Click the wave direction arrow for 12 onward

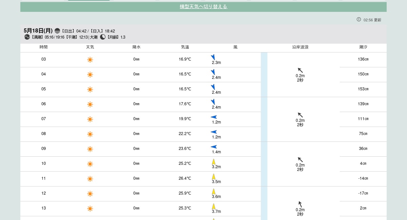coord(300,204)
